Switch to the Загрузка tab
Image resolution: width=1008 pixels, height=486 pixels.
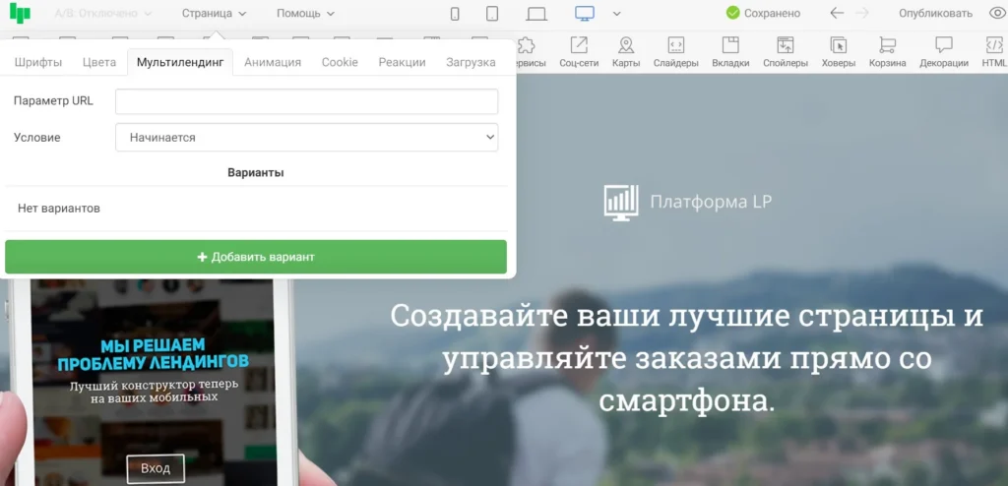point(471,62)
